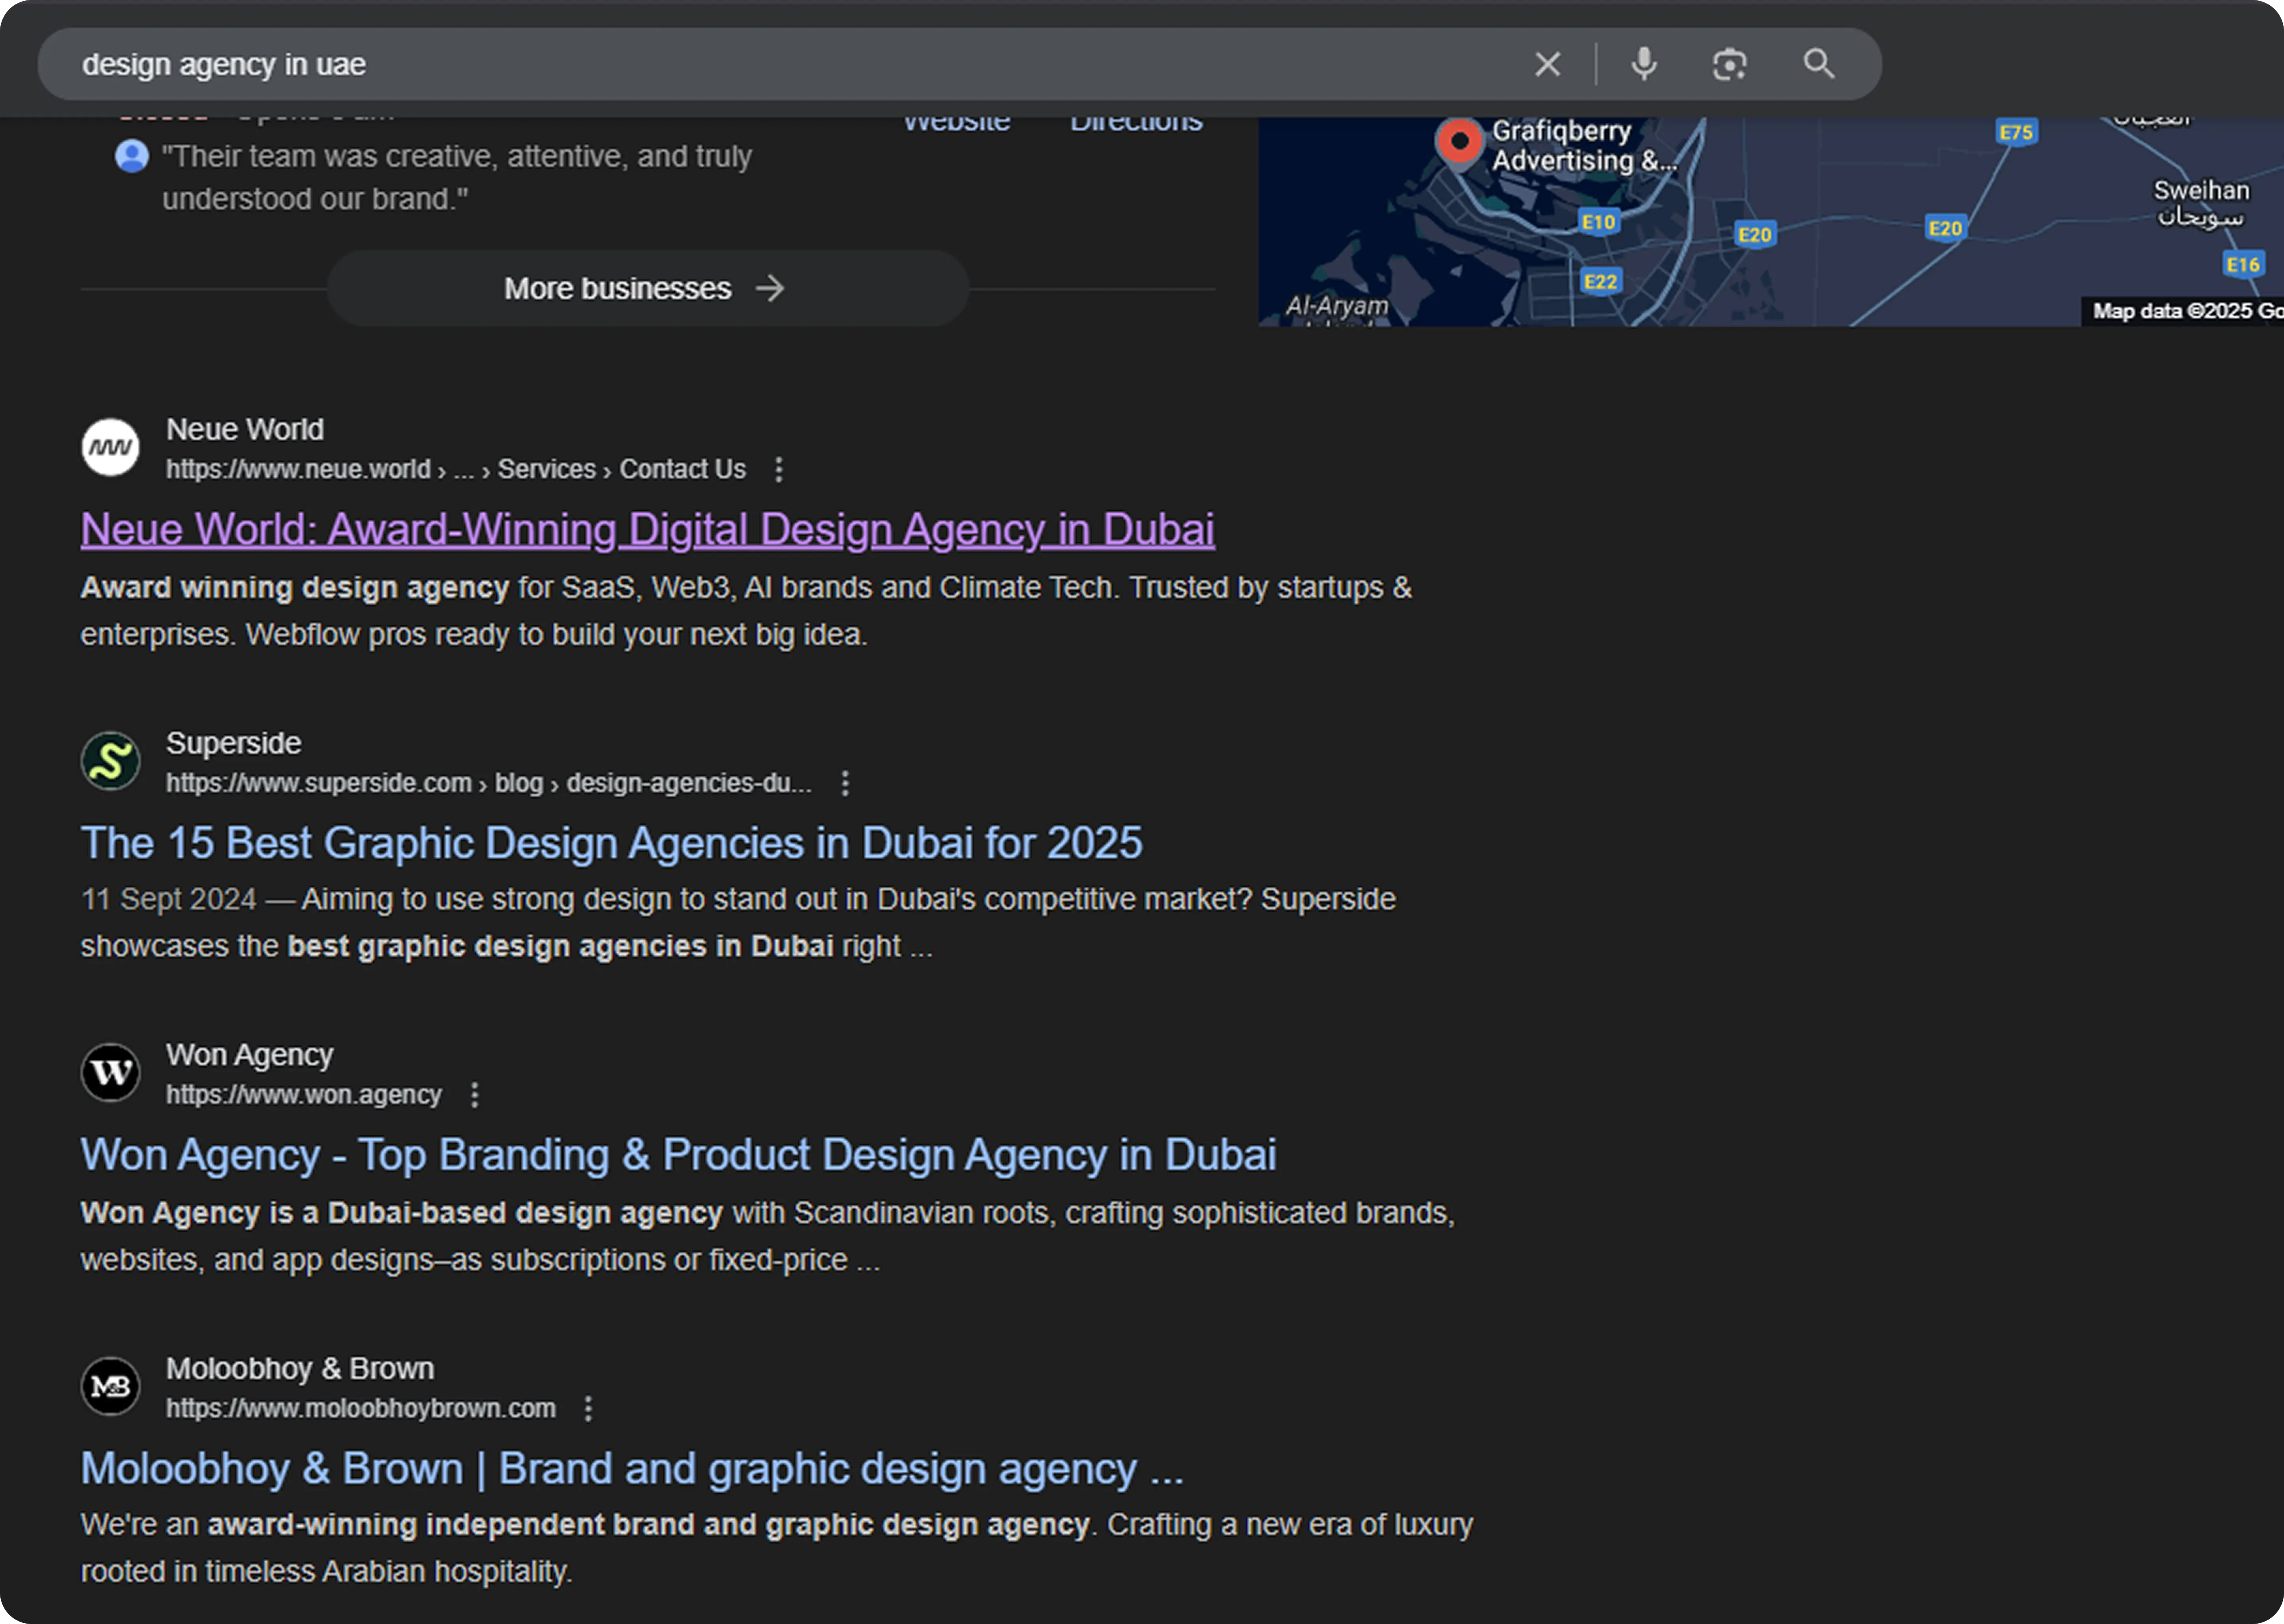Image resolution: width=2284 pixels, height=1624 pixels.
Task: Click the 'Won Agency' site name text
Action: click(x=249, y=1056)
